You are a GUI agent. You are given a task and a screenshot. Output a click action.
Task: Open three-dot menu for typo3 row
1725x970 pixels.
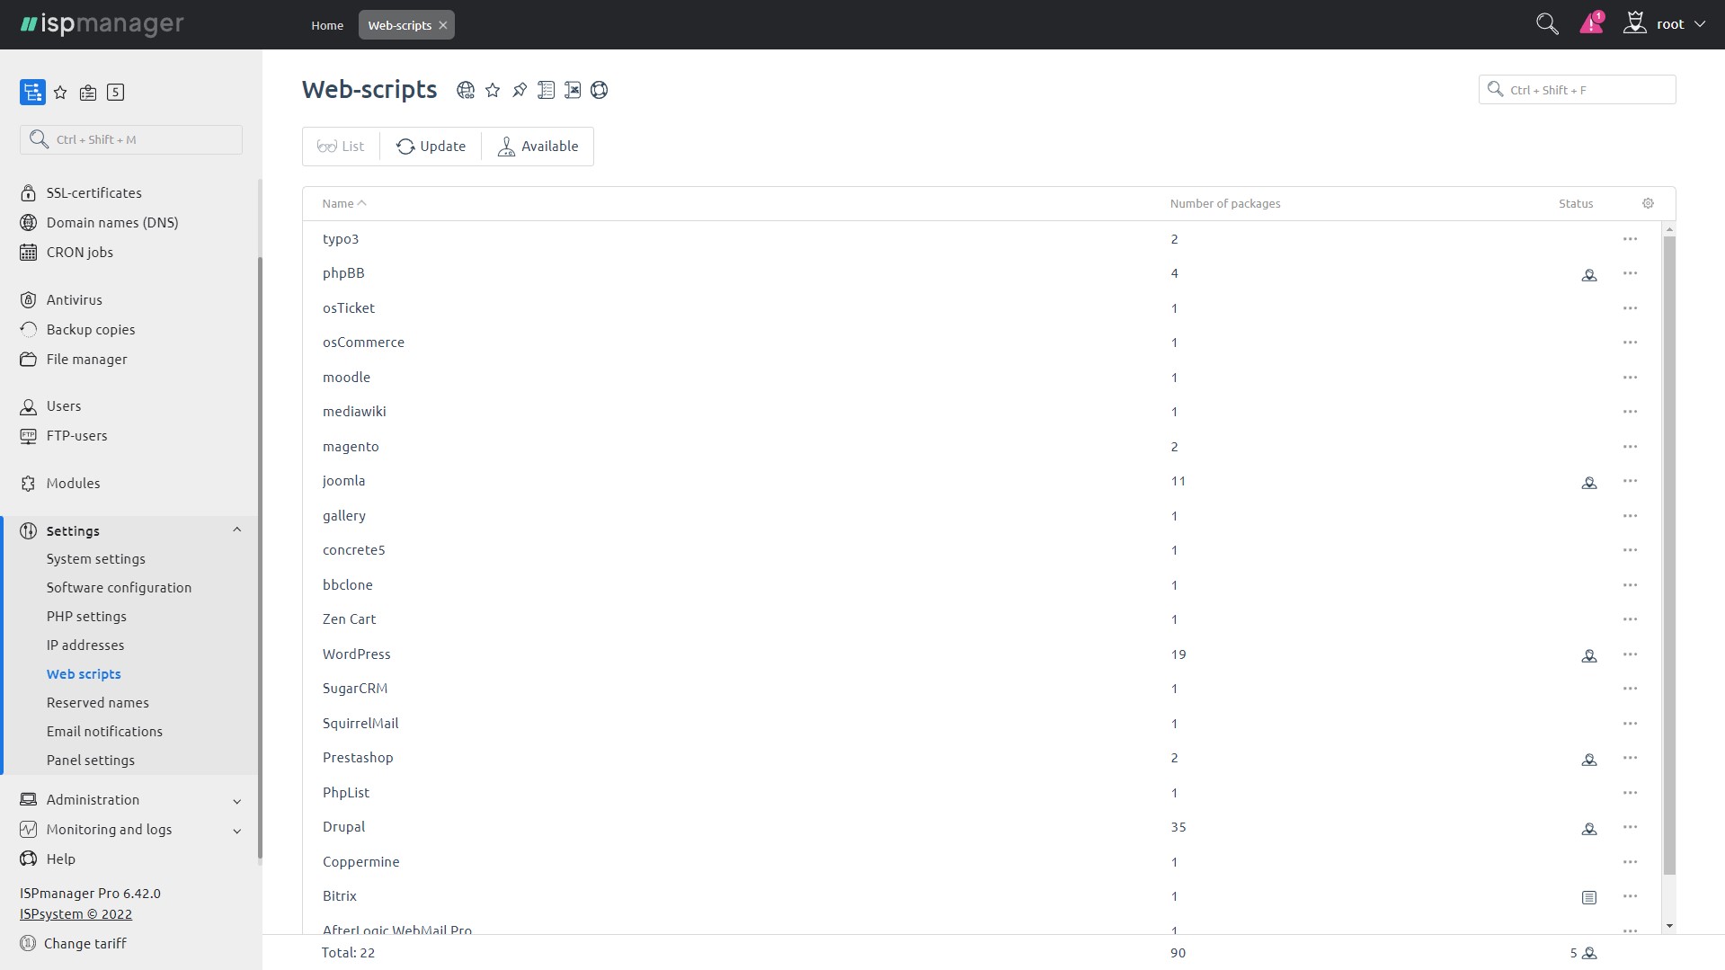pos(1630,239)
